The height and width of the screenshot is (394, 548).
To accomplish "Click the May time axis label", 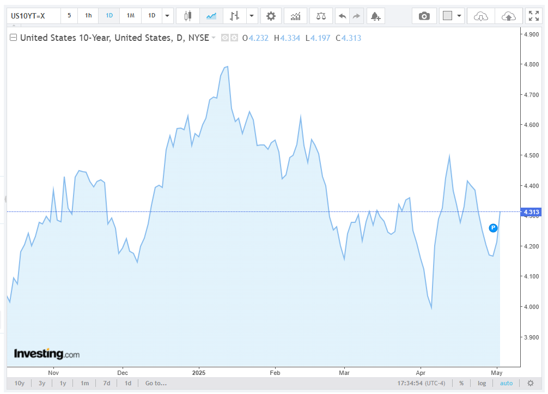I will (x=497, y=373).
